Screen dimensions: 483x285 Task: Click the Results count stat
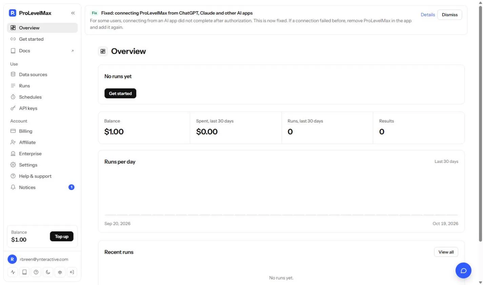pos(382,132)
